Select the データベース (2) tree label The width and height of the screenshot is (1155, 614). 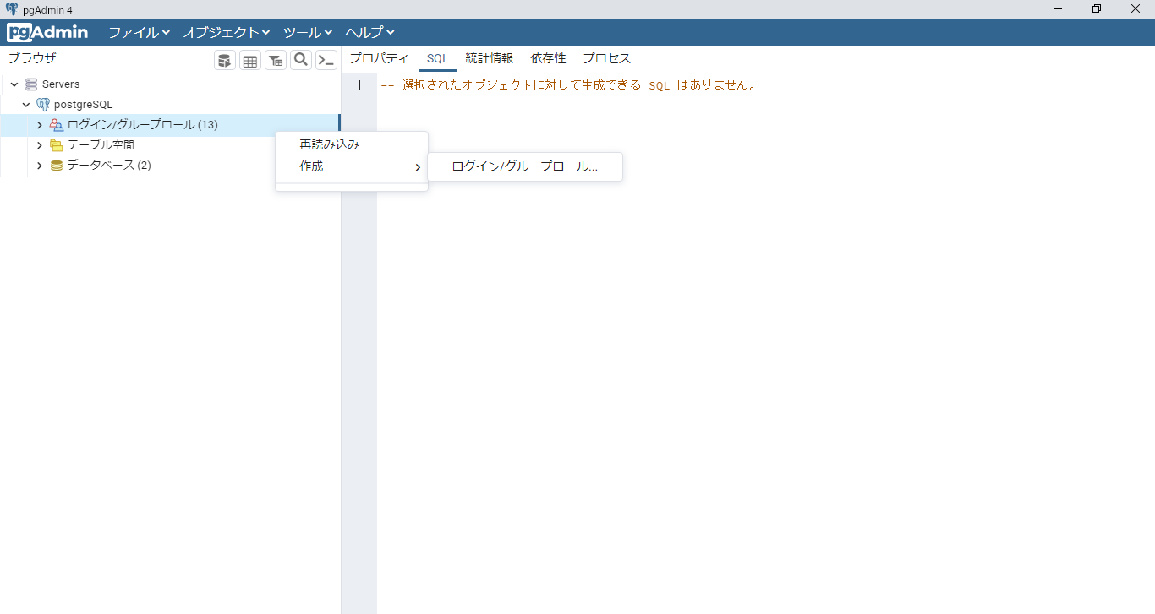click(109, 166)
